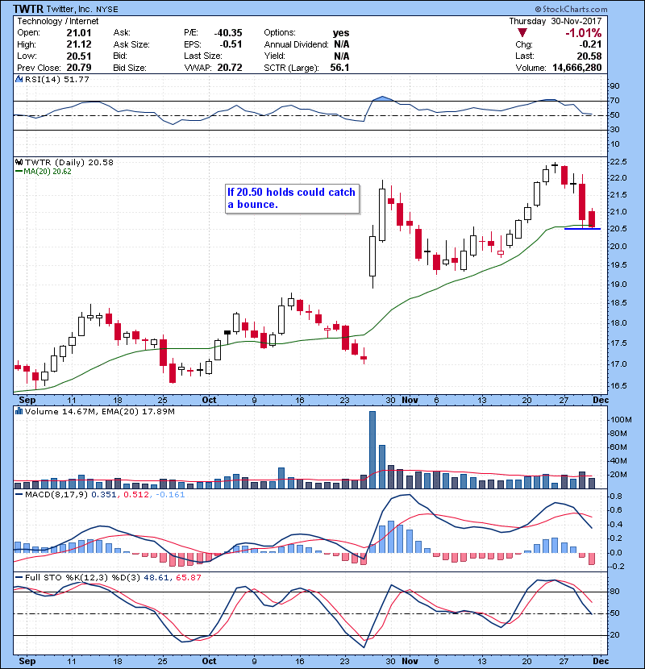The width and height of the screenshot is (645, 669).
Task: Click the Bid Size label
Action: click(130, 68)
